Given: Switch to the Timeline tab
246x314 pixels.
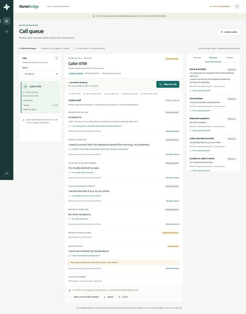Looking at the screenshot, I should coord(230,58).
